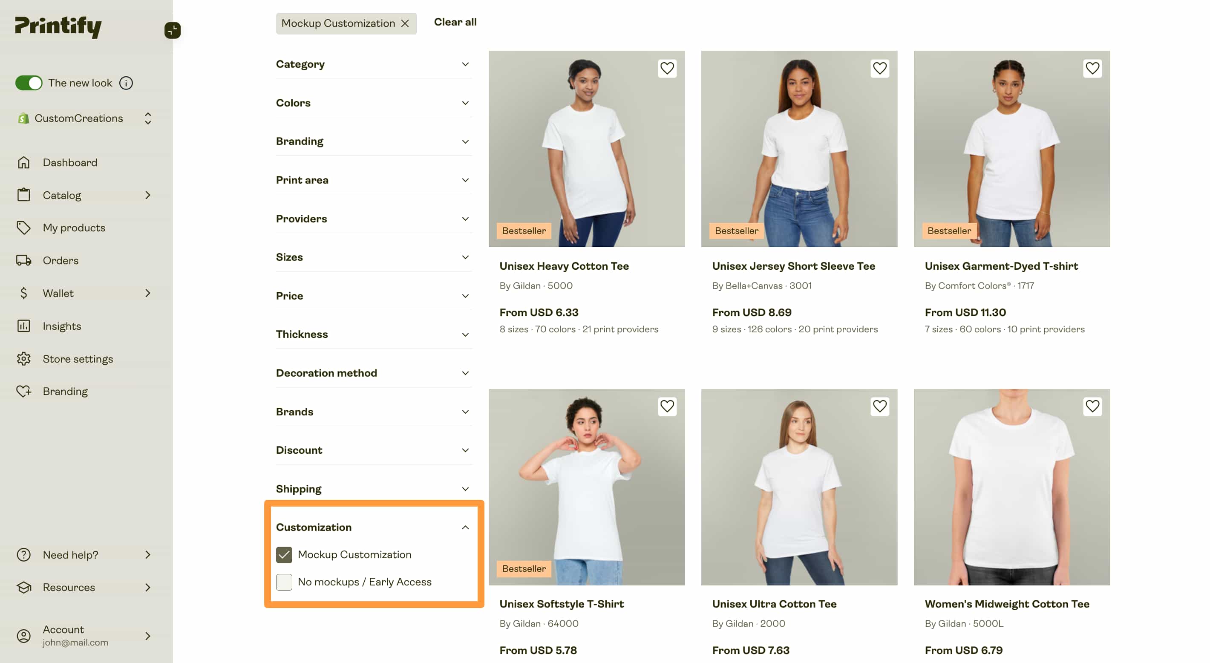
Task: Open the Unisex Jersey Short Sleeve Tee title
Action: pyautogui.click(x=793, y=266)
